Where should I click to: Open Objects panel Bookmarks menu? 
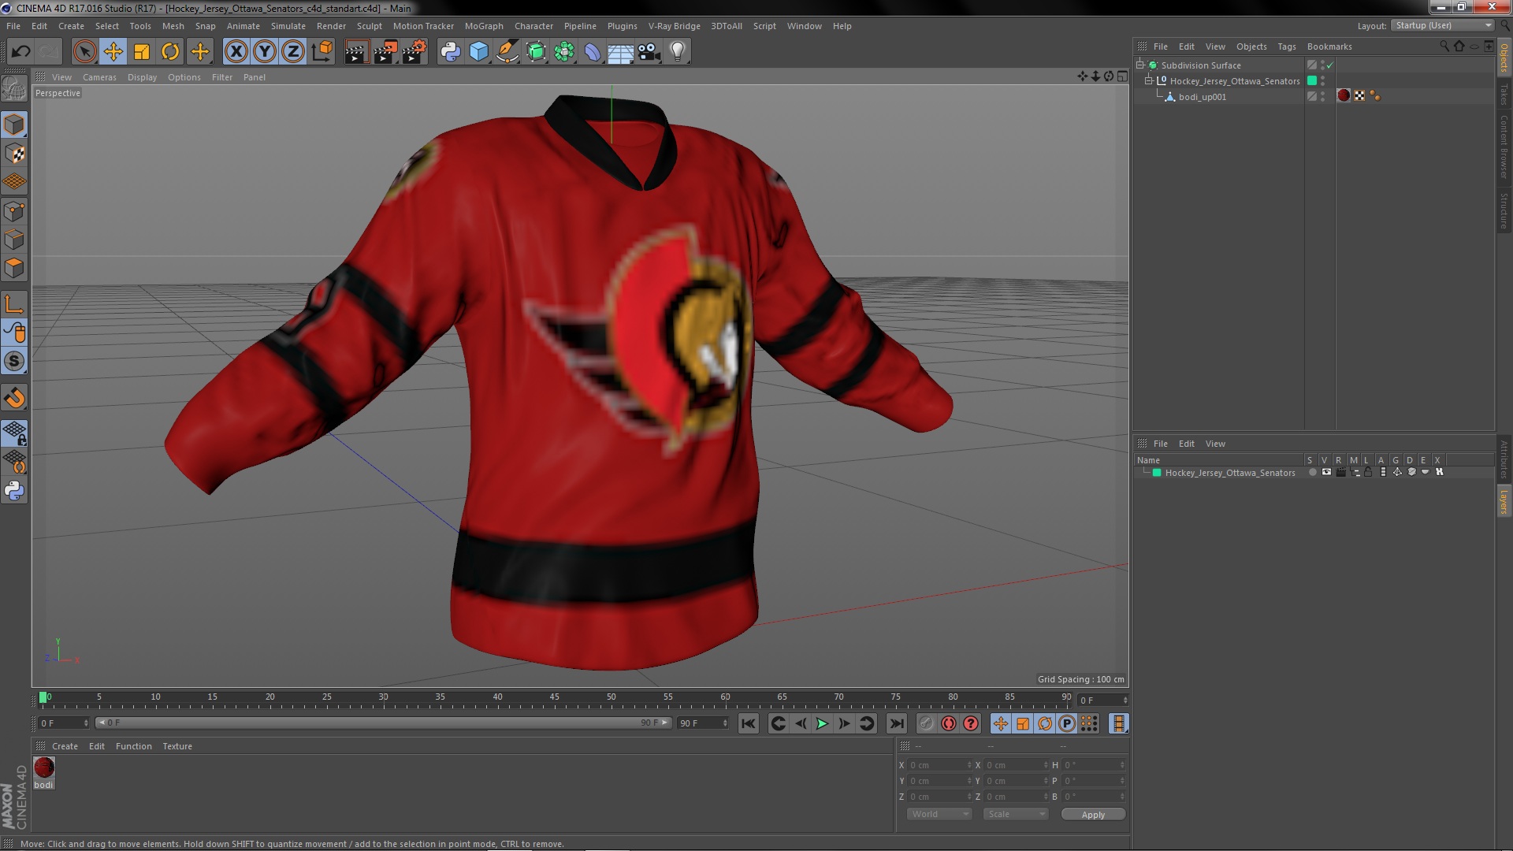[1329, 46]
